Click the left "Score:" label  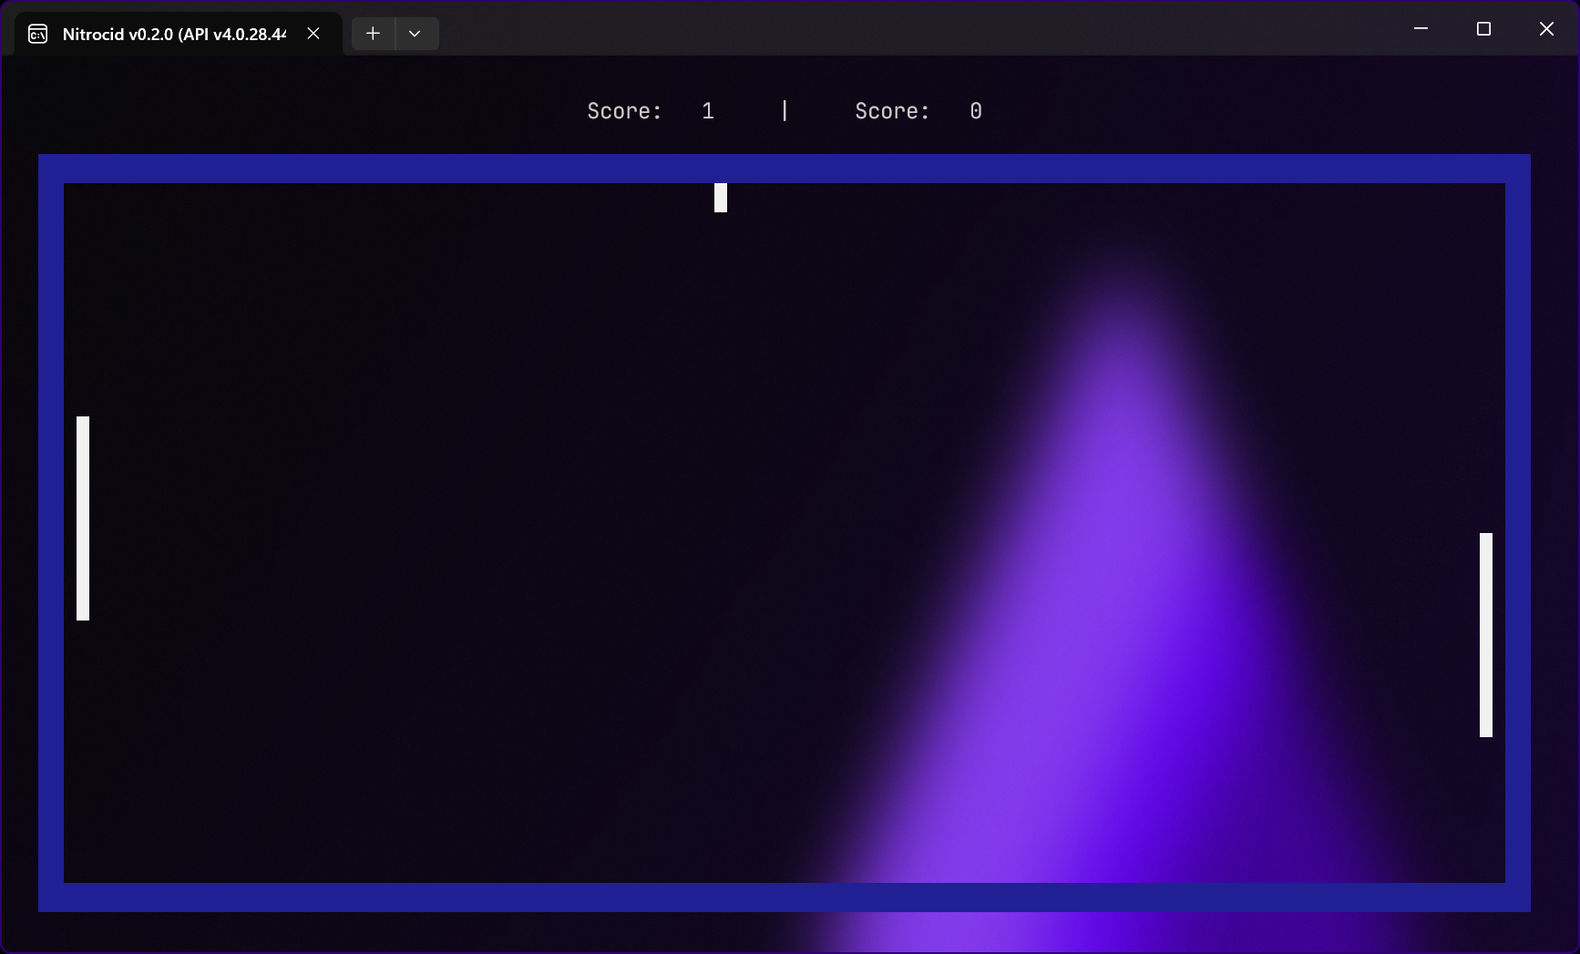pyautogui.click(x=624, y=111)
